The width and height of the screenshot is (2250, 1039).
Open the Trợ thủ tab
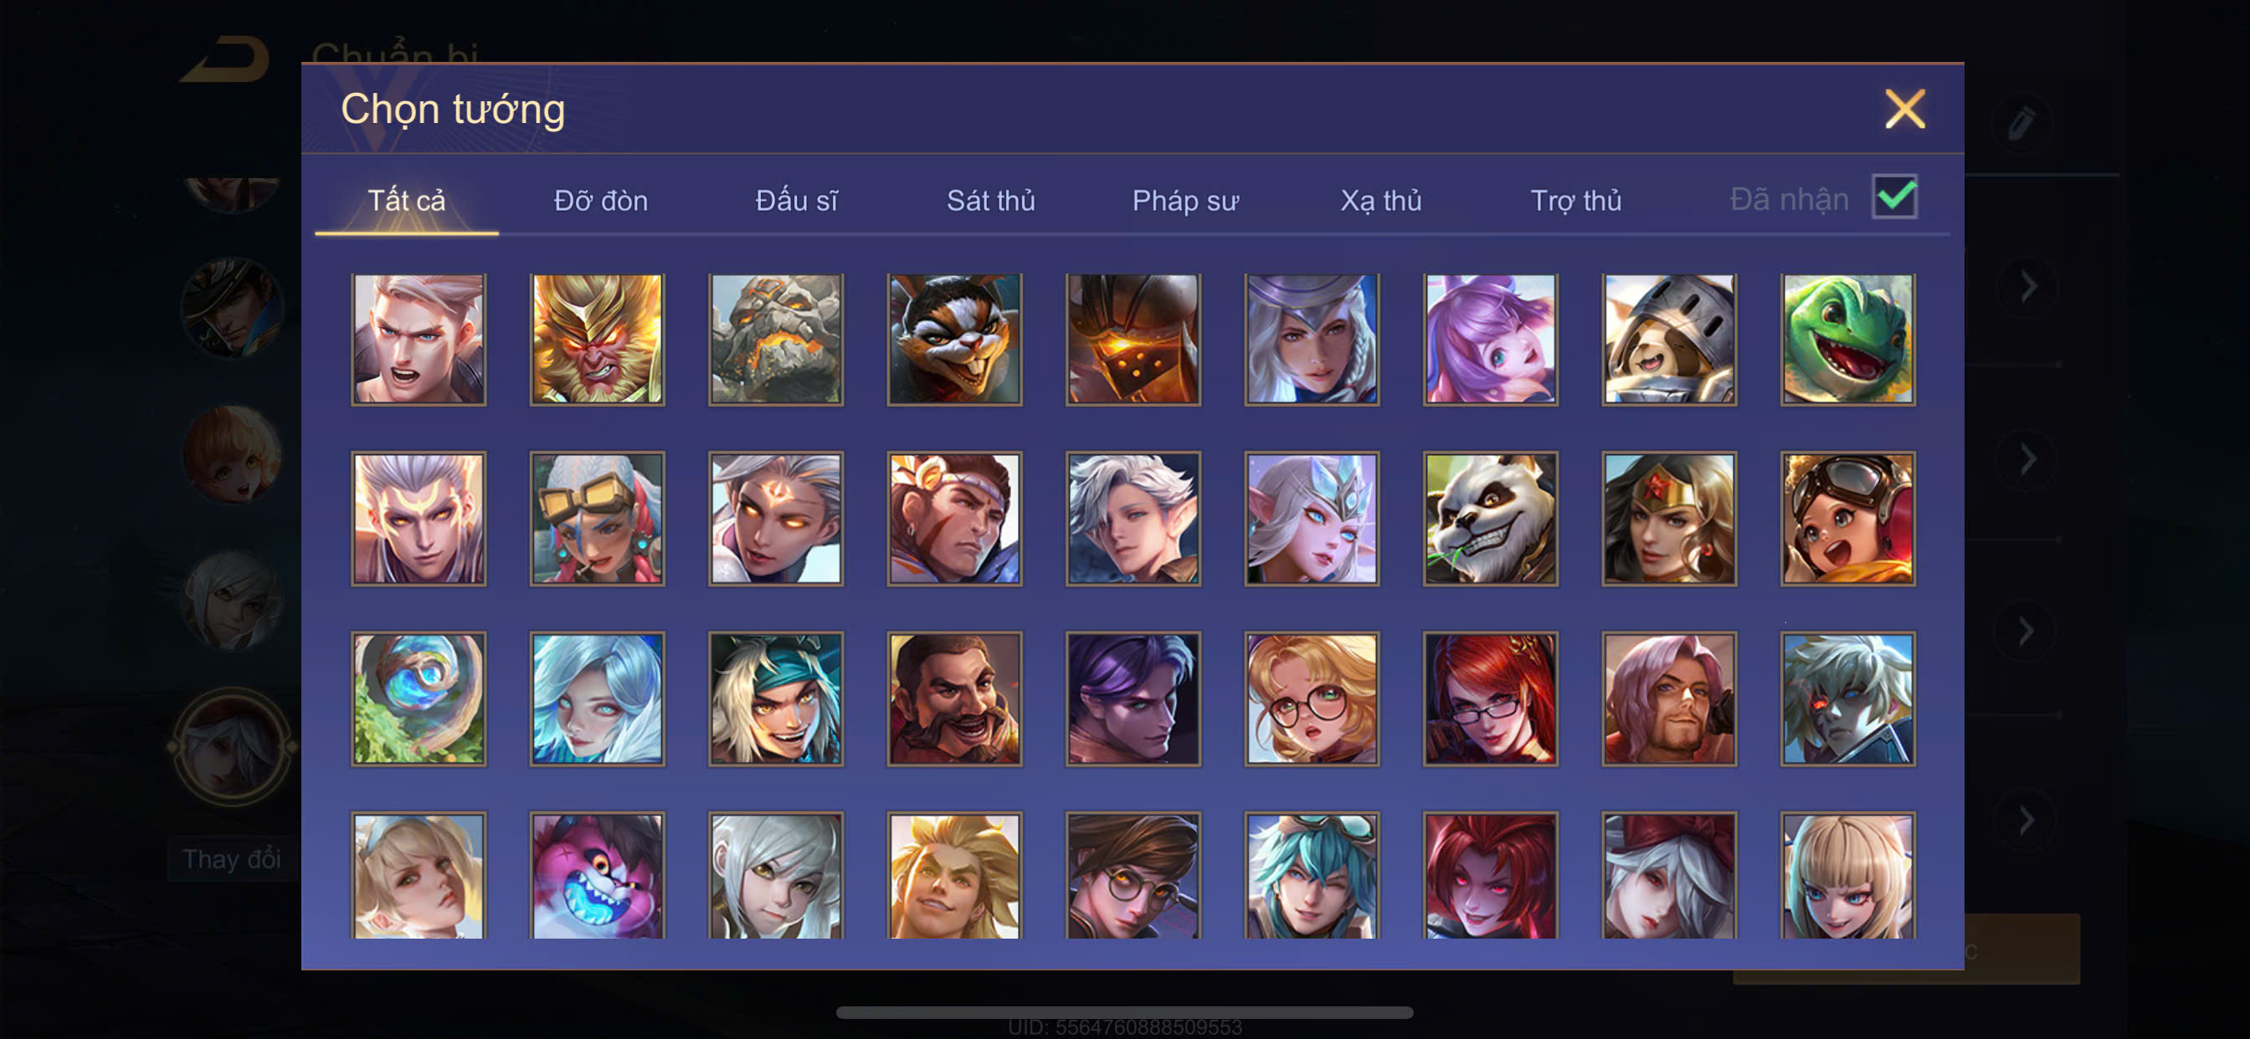[1575, 201]
